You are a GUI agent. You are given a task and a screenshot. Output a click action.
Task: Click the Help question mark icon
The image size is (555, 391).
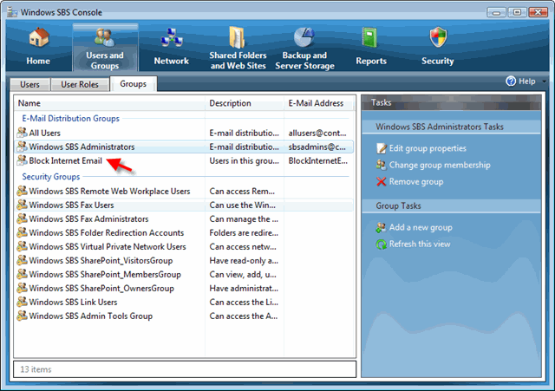pos(511,81)
